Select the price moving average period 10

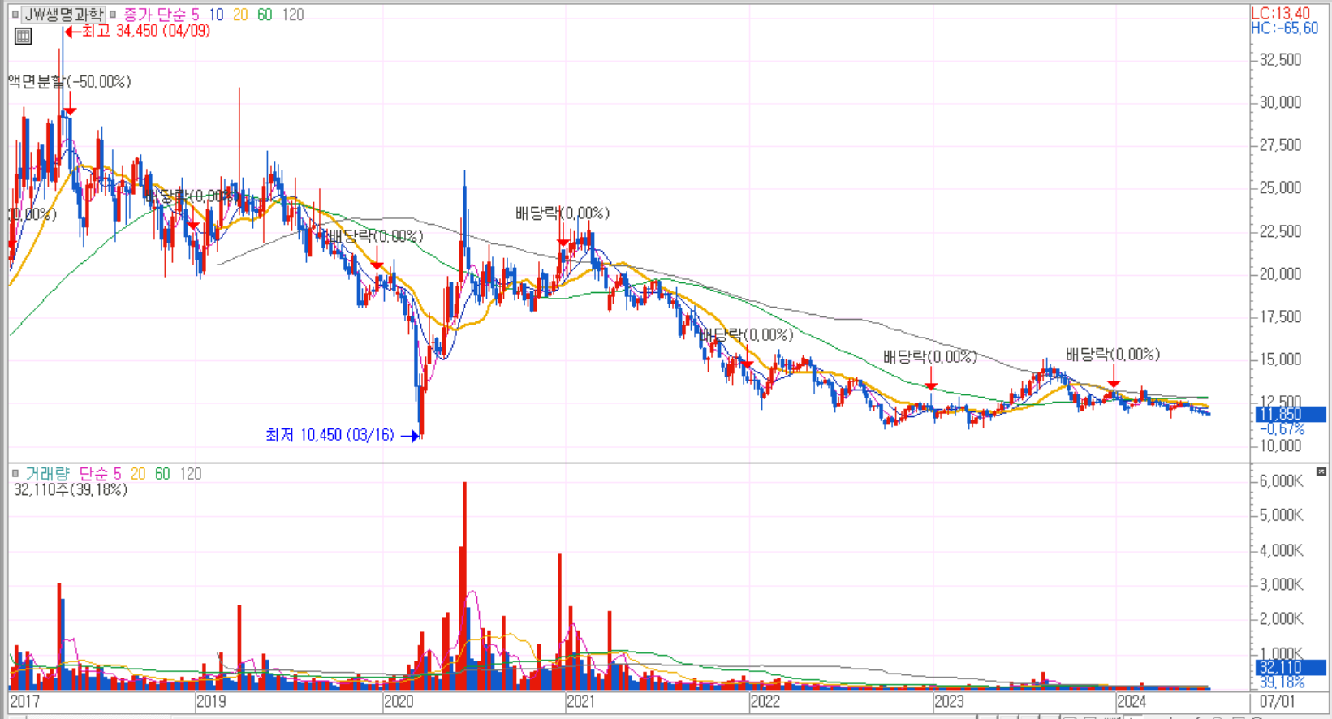[216, 15]
